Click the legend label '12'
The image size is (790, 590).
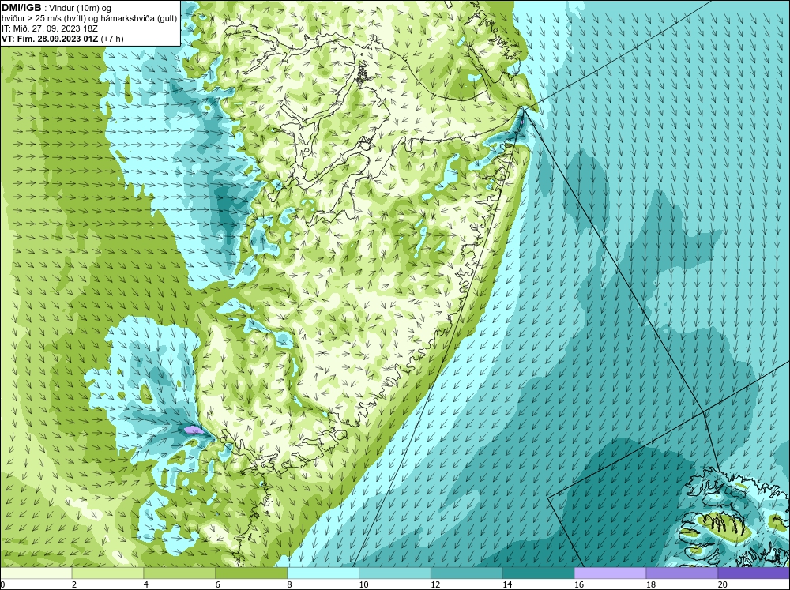[x=434, y=584]
